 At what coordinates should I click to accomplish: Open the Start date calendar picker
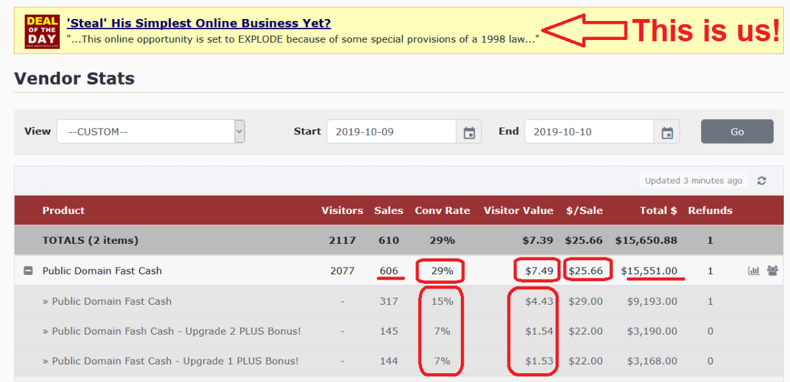[469, 132]
